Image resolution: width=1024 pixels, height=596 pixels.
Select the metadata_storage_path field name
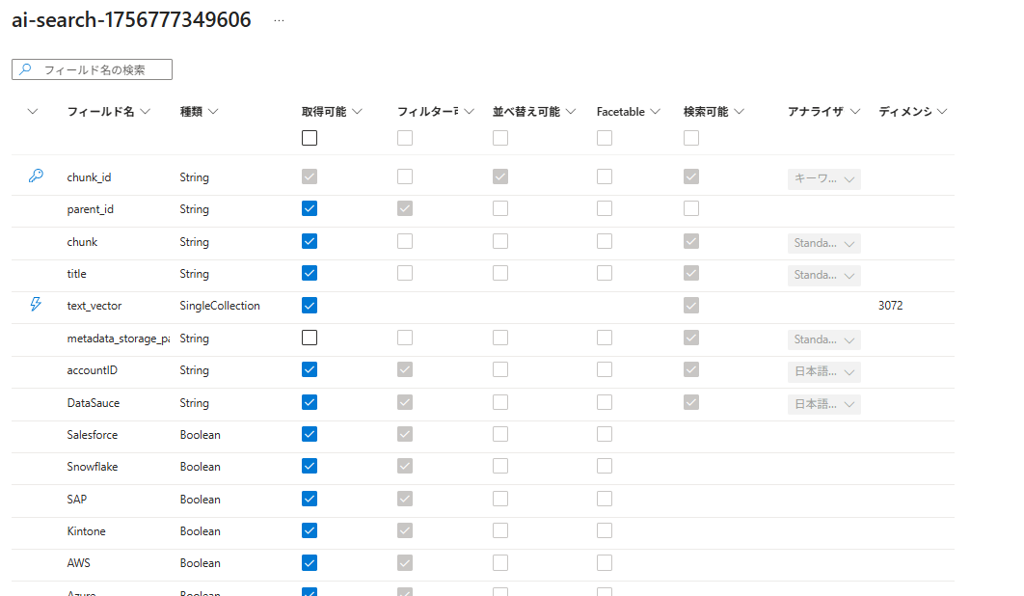119,339
